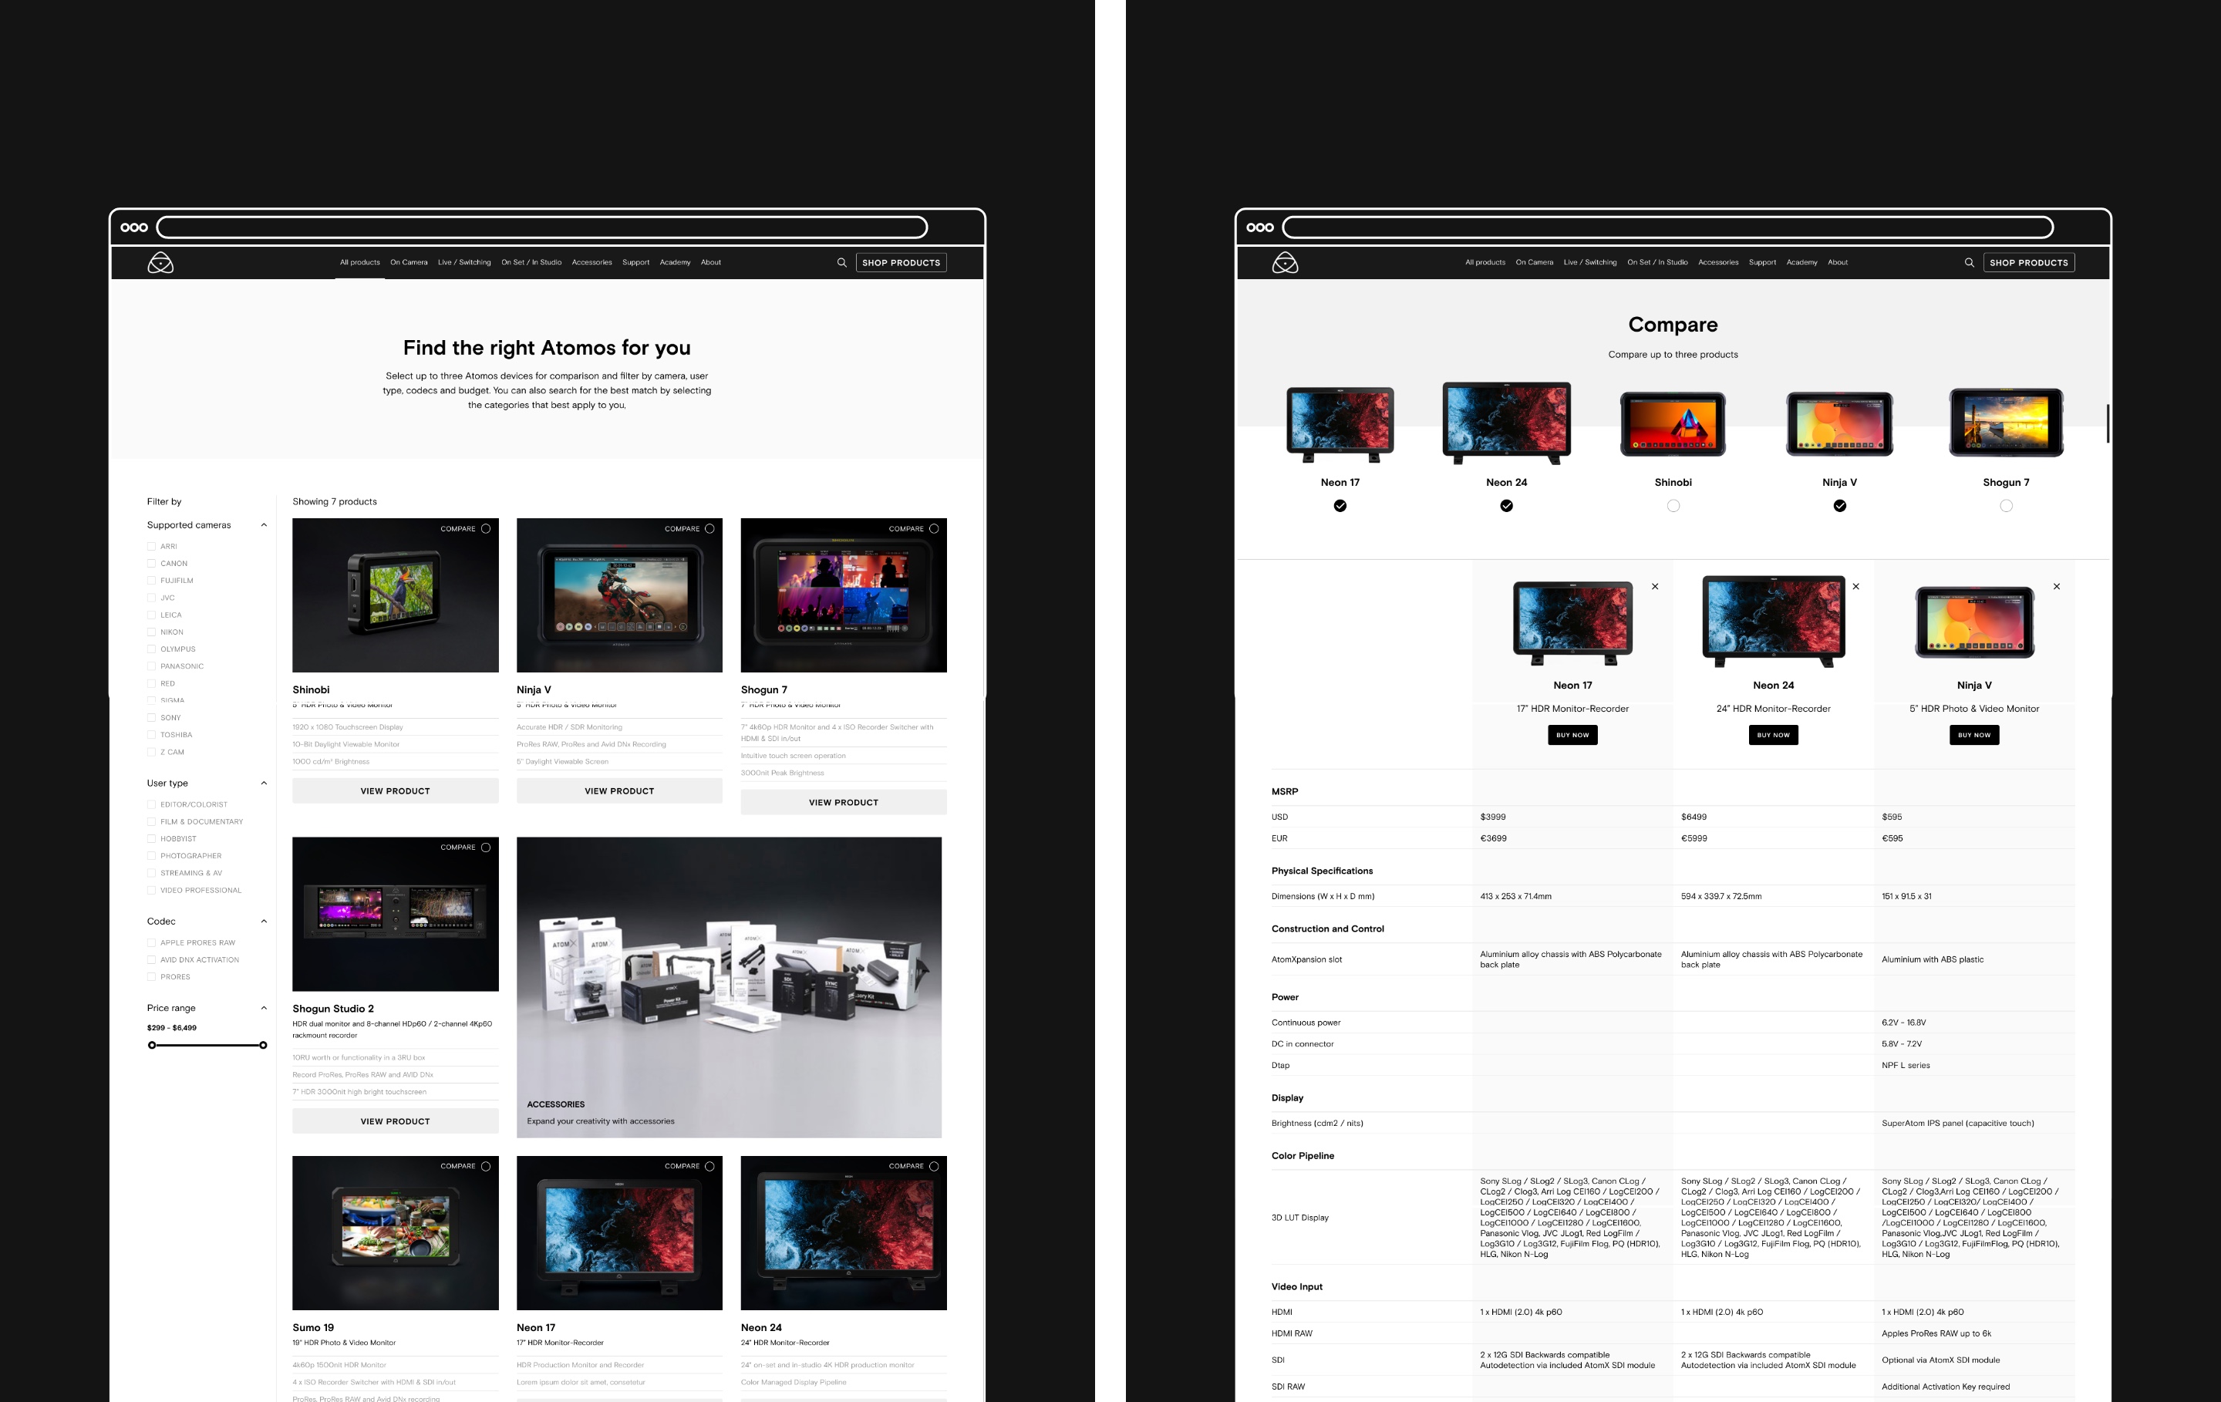Click BUY NOW button for Neon 17

click(1572, 735)
